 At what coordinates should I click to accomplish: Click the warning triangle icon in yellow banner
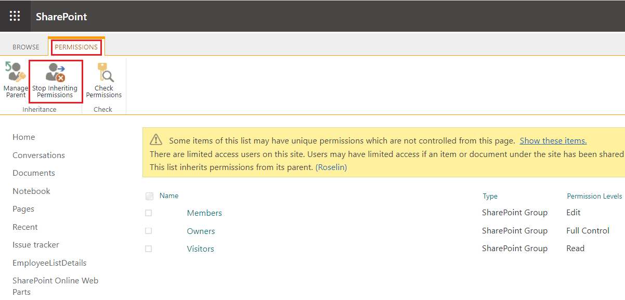tap(156, 139)
